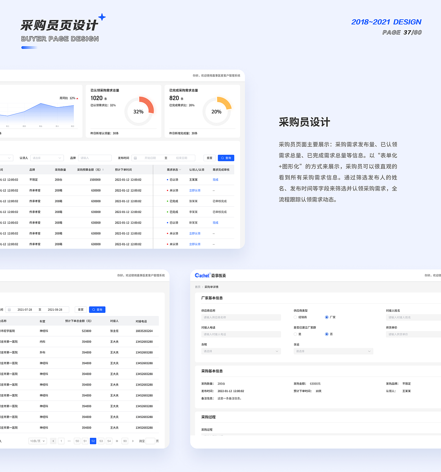The image size is (441, 472).
Task: Open the 含税 请选择 dropdown
Action: point(241,351)
